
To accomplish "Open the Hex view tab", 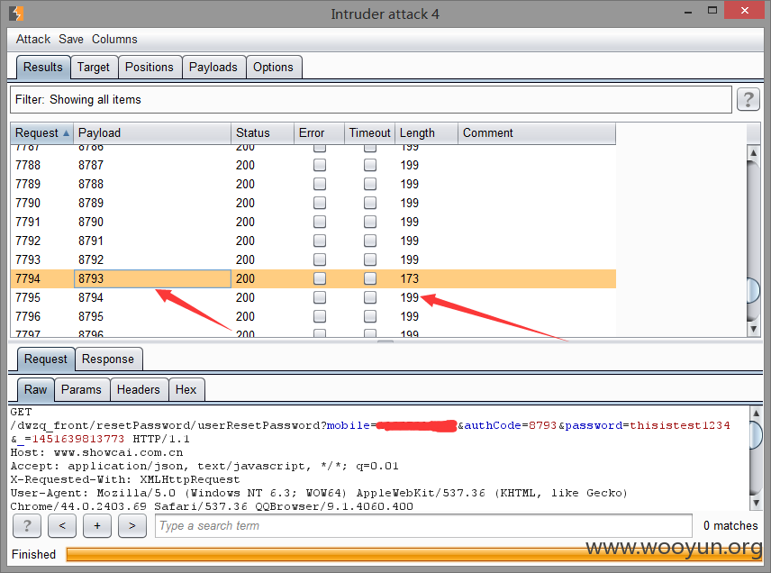I will click(x=186, y=390).
